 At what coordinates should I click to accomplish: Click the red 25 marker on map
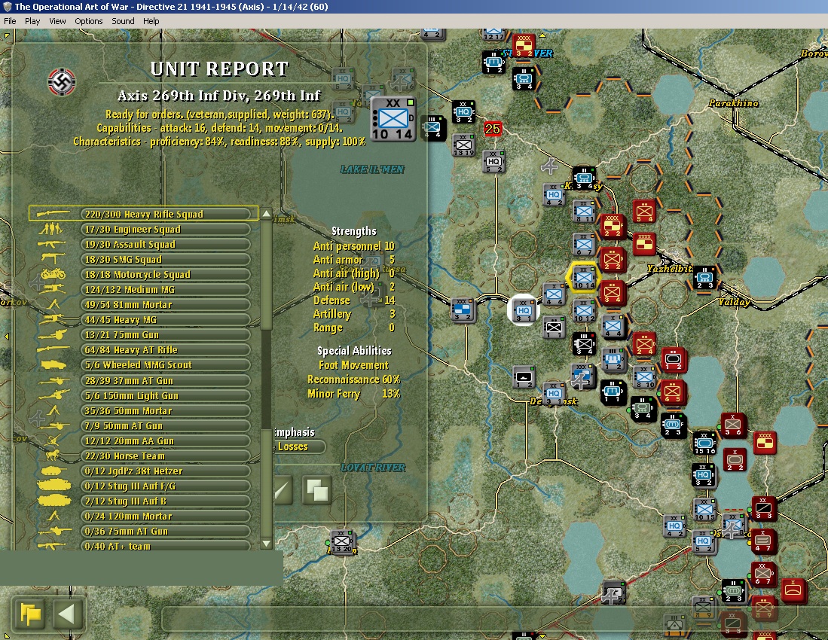(x=492, y=129)
